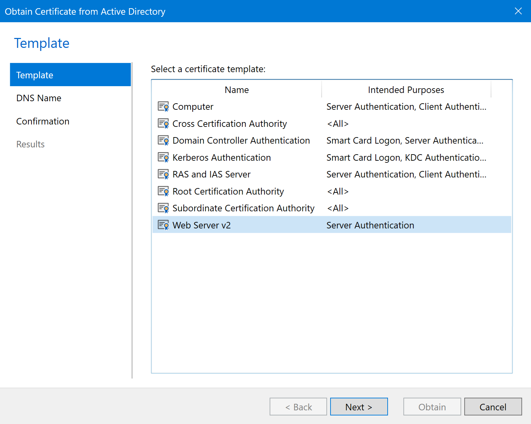531x424 pixels.
Task: Select the Computer template name
Action: [x=193, y=107]
